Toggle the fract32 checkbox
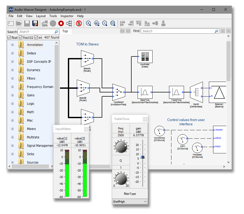This screenshot has width=244, height=214. [20, 38]
